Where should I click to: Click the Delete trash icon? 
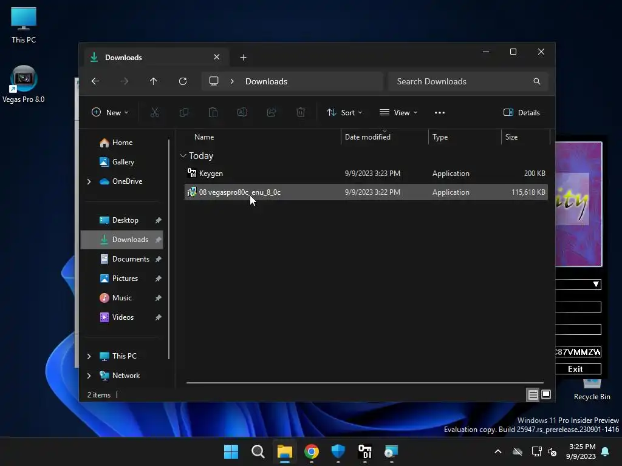pos(301,112)
